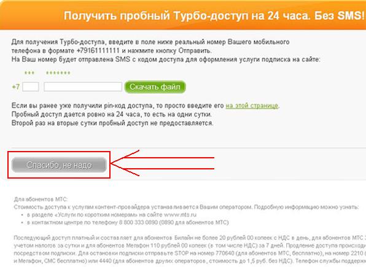Click the line about pin-код доступа
Image resolution: width=366 pixels, height=267 pixels.
click(146, 106)
